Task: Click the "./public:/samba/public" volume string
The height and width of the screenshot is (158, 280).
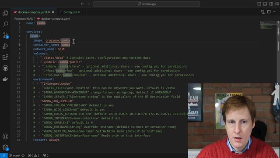Action: [61, 62]
